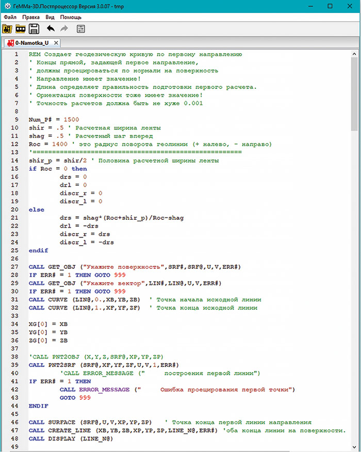Image resolution: width=361 pixels, height=452 pixels.
Task: Undo with the left arrow icon
Action: click(51, 28)
